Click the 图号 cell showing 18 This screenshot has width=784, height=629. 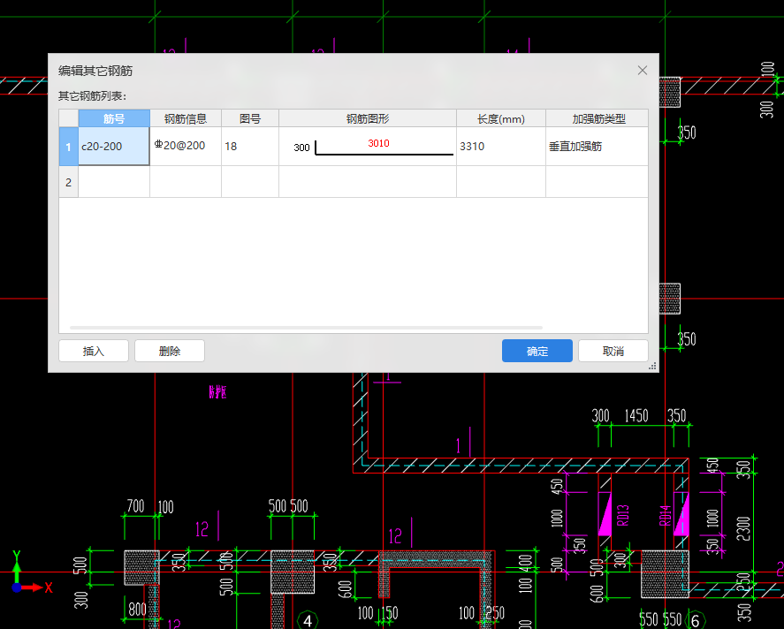tap(250, 147)
